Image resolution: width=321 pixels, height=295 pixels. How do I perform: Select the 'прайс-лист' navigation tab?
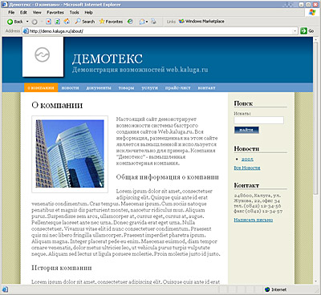coord(178,87)
